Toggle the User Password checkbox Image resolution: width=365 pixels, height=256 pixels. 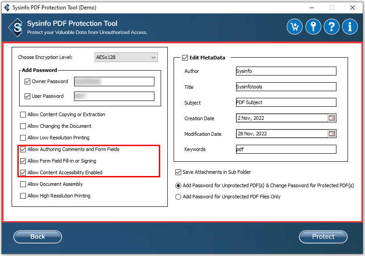coord(28,96)
